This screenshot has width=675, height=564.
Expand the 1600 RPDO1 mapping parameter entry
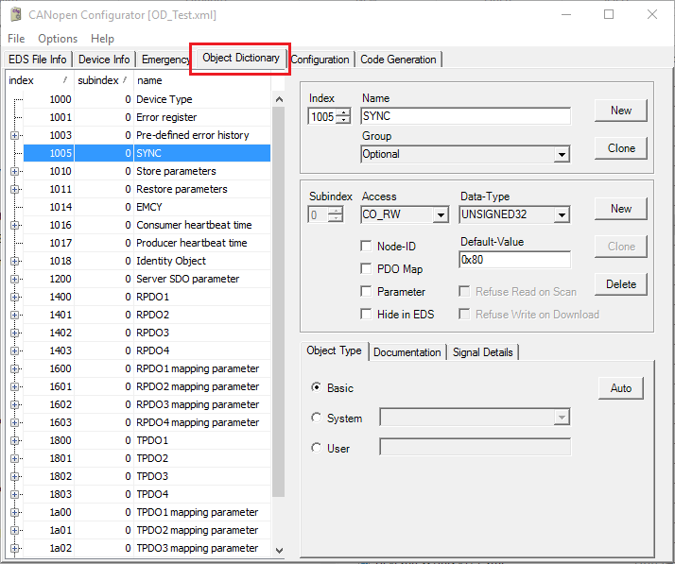point(14,368)
